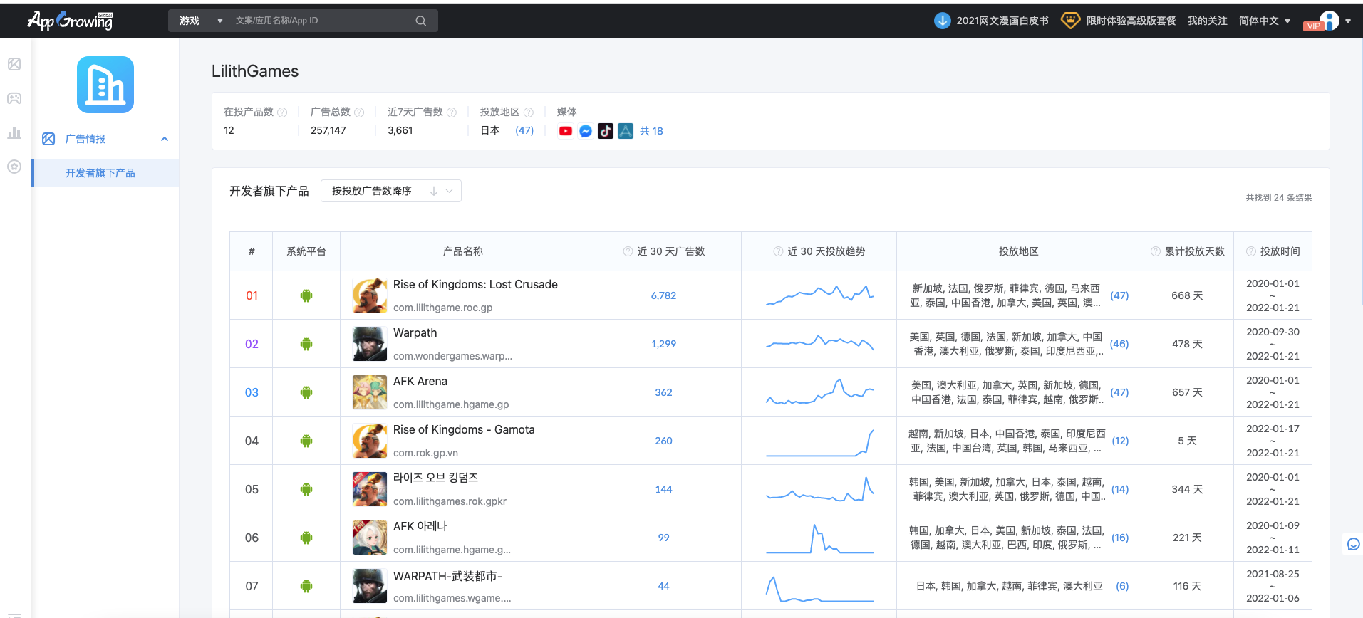
Task: Open the VIP user avatar
Action: (x=1329, y=21)
